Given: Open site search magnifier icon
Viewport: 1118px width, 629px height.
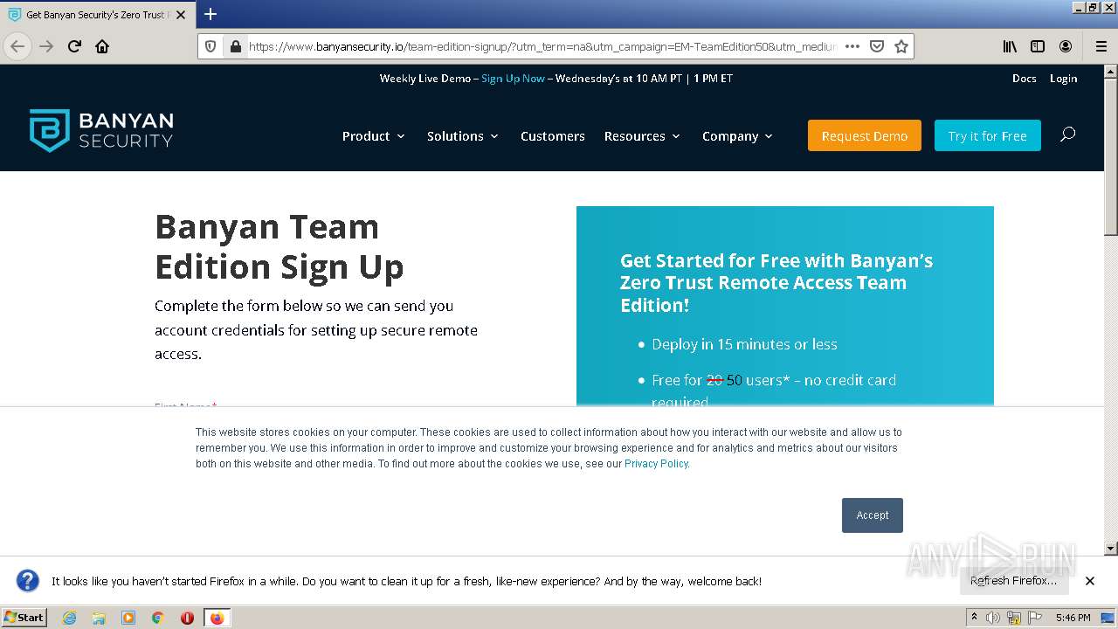Looking at the screenshot, I should tap(1067, 135).
